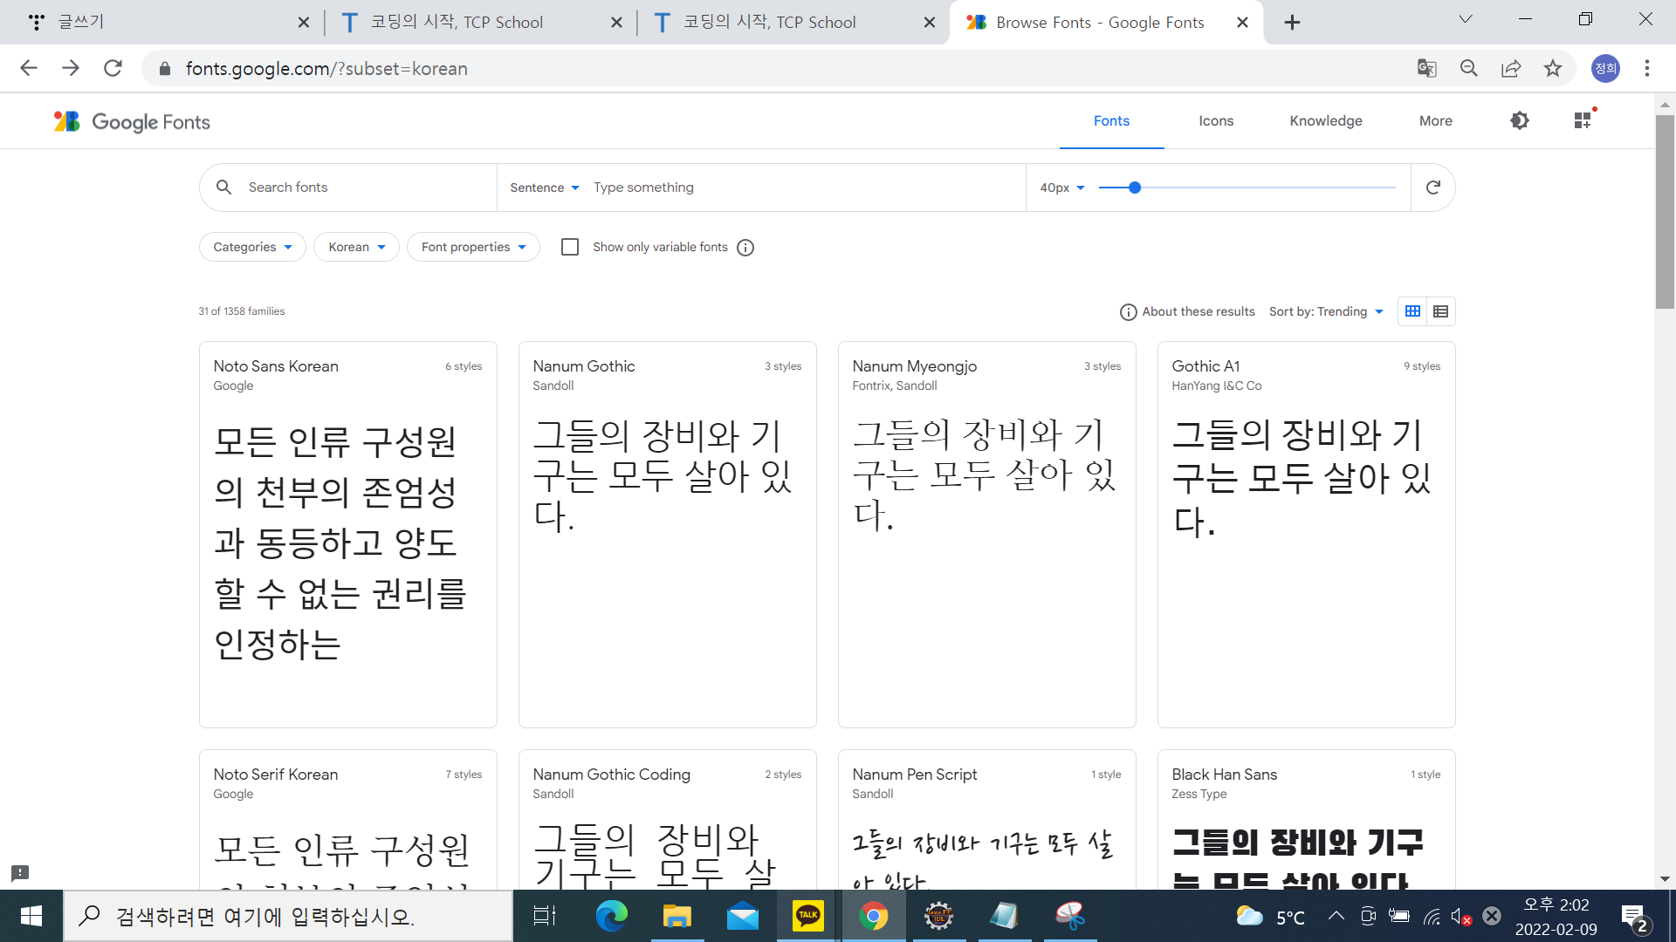Click the reset preview refresh icon
The image size is (1676, 942).
tap(1432, 188)
